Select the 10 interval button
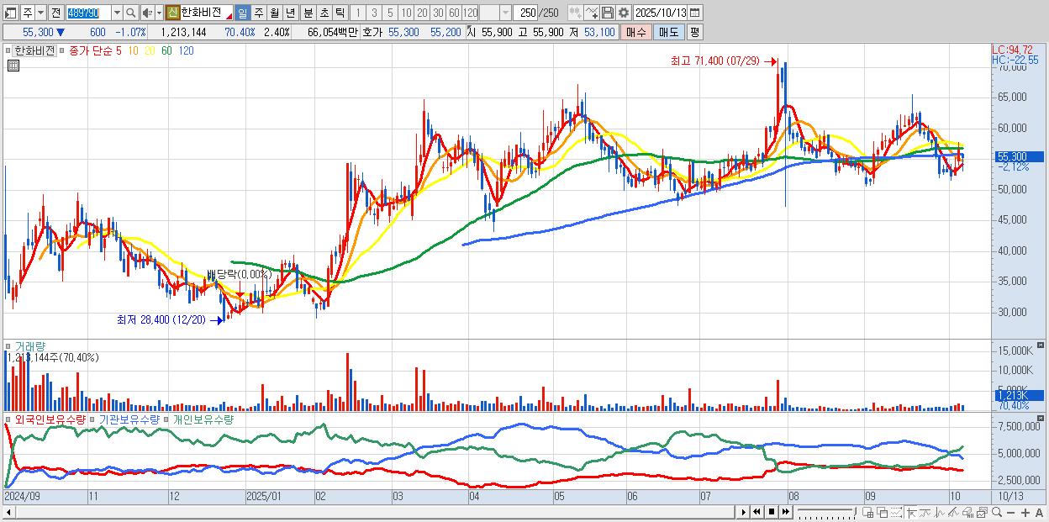The height and width of the screenshot is (522, 1049). click(x=406, y=13)
